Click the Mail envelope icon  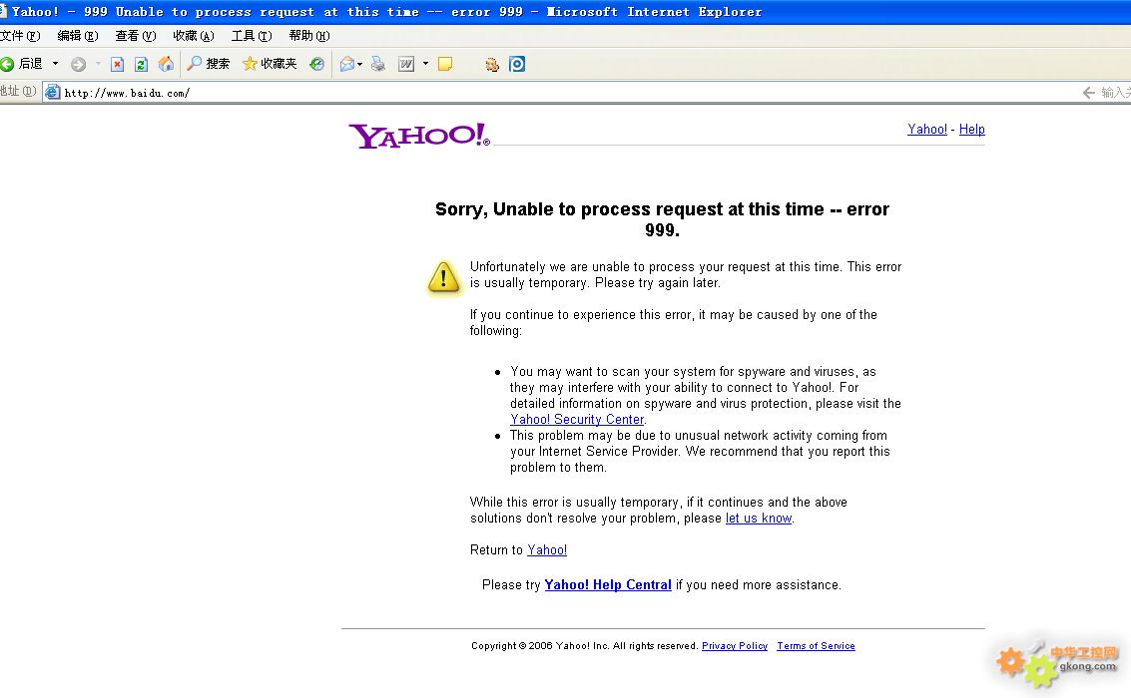click(x=347, y=64)
